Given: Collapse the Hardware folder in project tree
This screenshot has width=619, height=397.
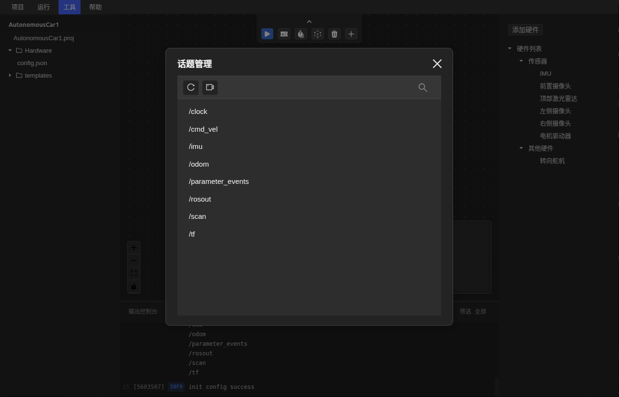Looking at the screenshot, I should pyautogui.click(x=10, y=50).
